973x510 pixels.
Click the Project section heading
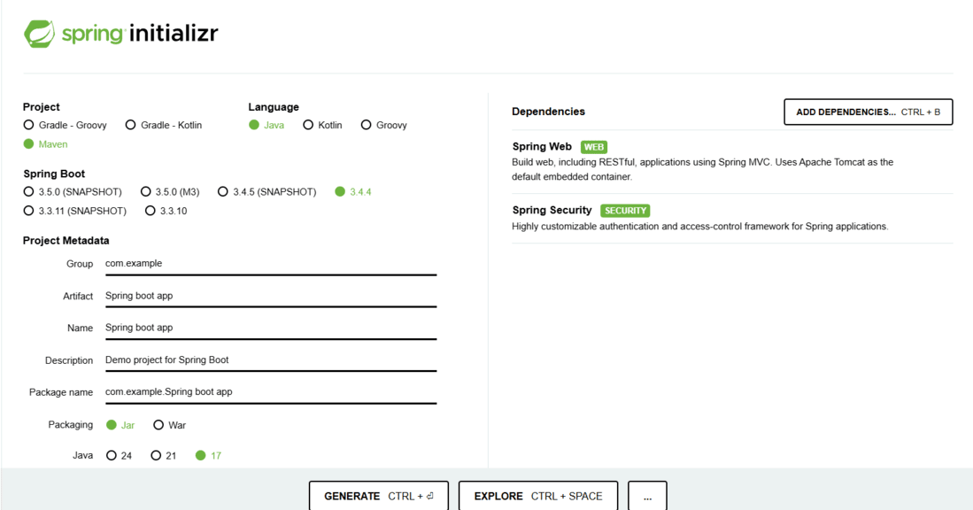coord(42,107)
